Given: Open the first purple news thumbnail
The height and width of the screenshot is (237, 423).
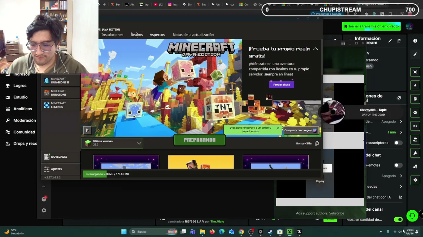Looking at the screenshot, I should (x=126, y=162).
